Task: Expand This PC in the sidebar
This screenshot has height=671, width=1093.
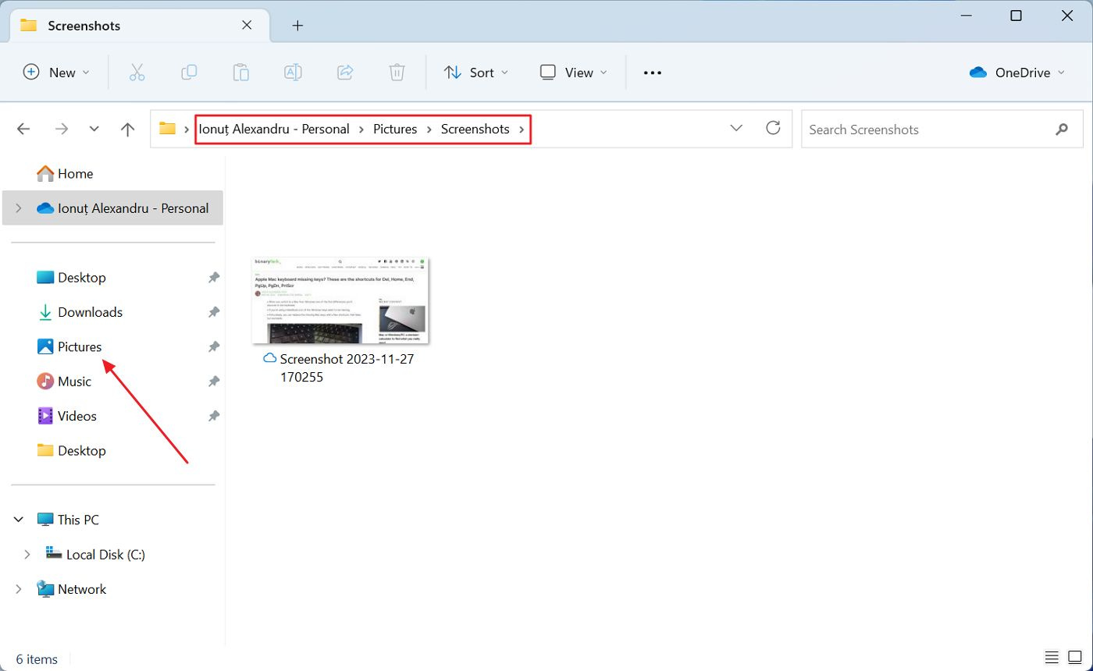Action: [x=18, y=519]
